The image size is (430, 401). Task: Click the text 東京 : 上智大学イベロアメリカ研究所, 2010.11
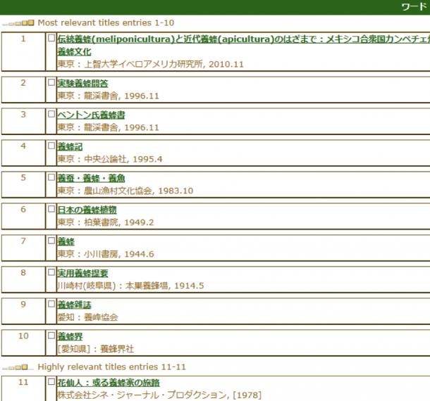(150, 64)
